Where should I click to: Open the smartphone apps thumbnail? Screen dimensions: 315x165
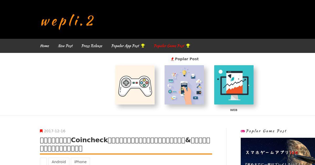tap(184, 85)
